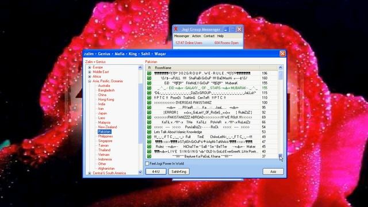Click the R column header

pos(149,68)
